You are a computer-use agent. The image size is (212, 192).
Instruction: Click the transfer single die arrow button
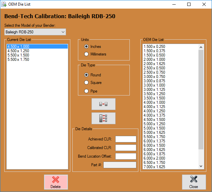point(103,104)
